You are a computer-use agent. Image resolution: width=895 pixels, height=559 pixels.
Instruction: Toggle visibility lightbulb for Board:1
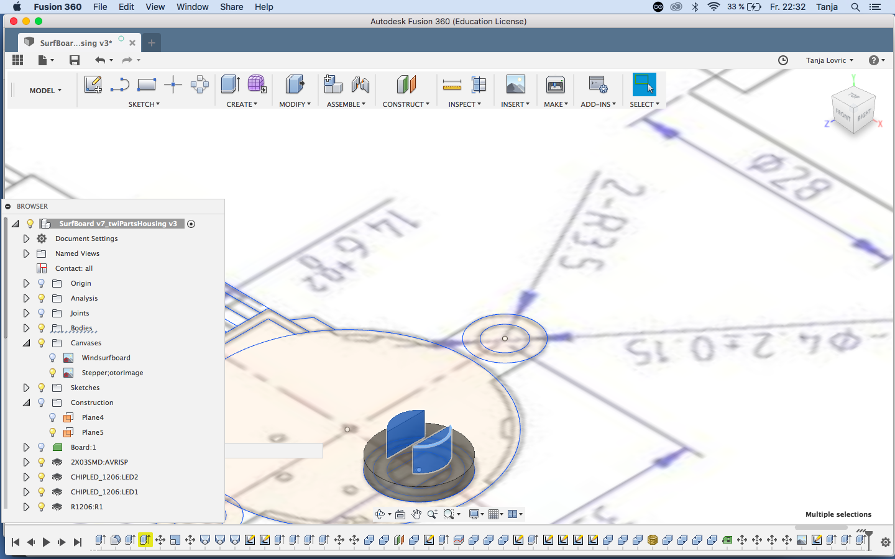tap(42, 447)
